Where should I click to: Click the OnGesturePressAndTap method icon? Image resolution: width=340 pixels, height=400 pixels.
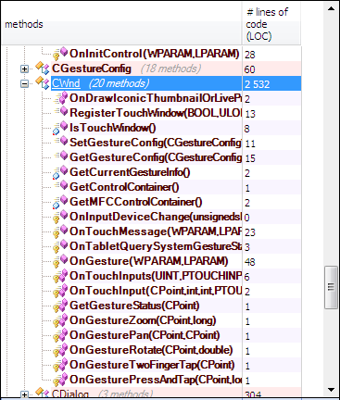(x=60, y=380)
